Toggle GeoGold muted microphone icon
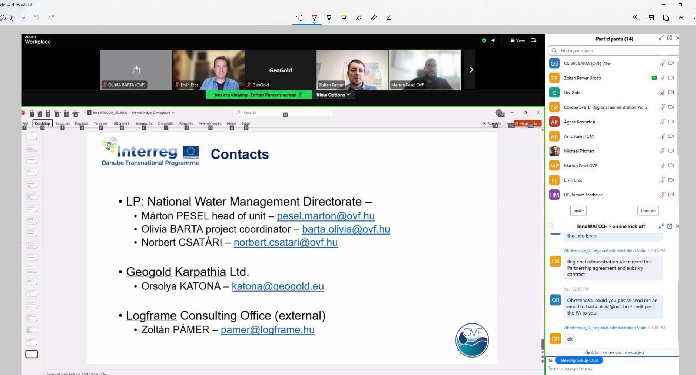696x375 pixels. [x=662, y=93]
